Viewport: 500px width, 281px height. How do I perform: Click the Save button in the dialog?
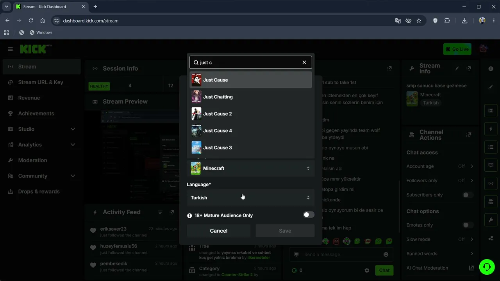(285, 231)
